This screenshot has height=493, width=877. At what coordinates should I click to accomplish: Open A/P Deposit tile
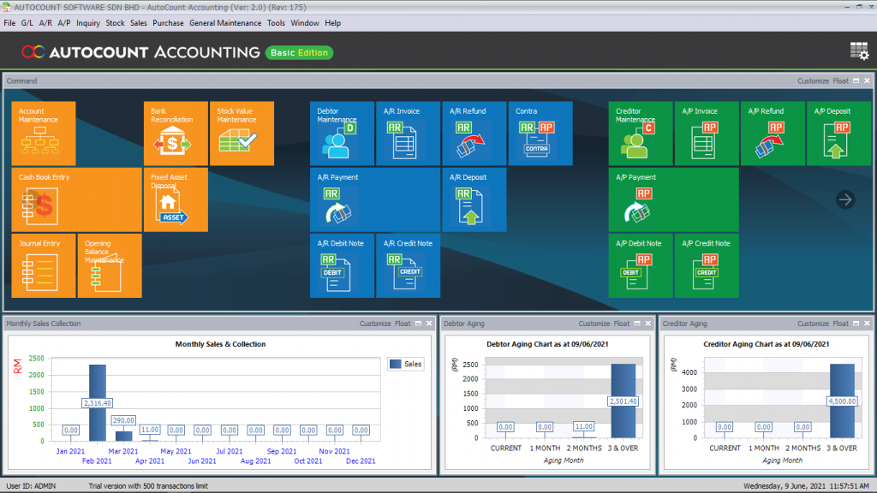point(839,133)
